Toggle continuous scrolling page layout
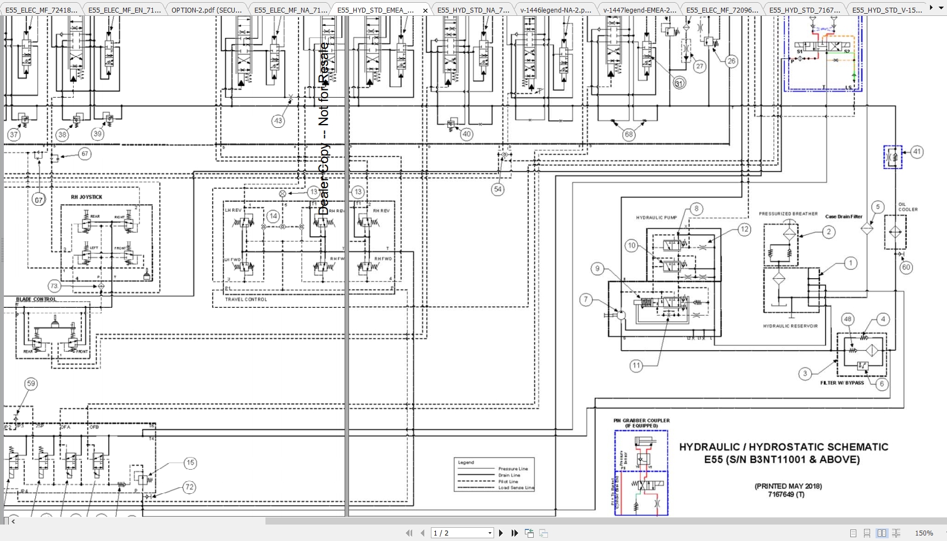The image size is (947, 541). pyautogui.click(x=867, y=533)
